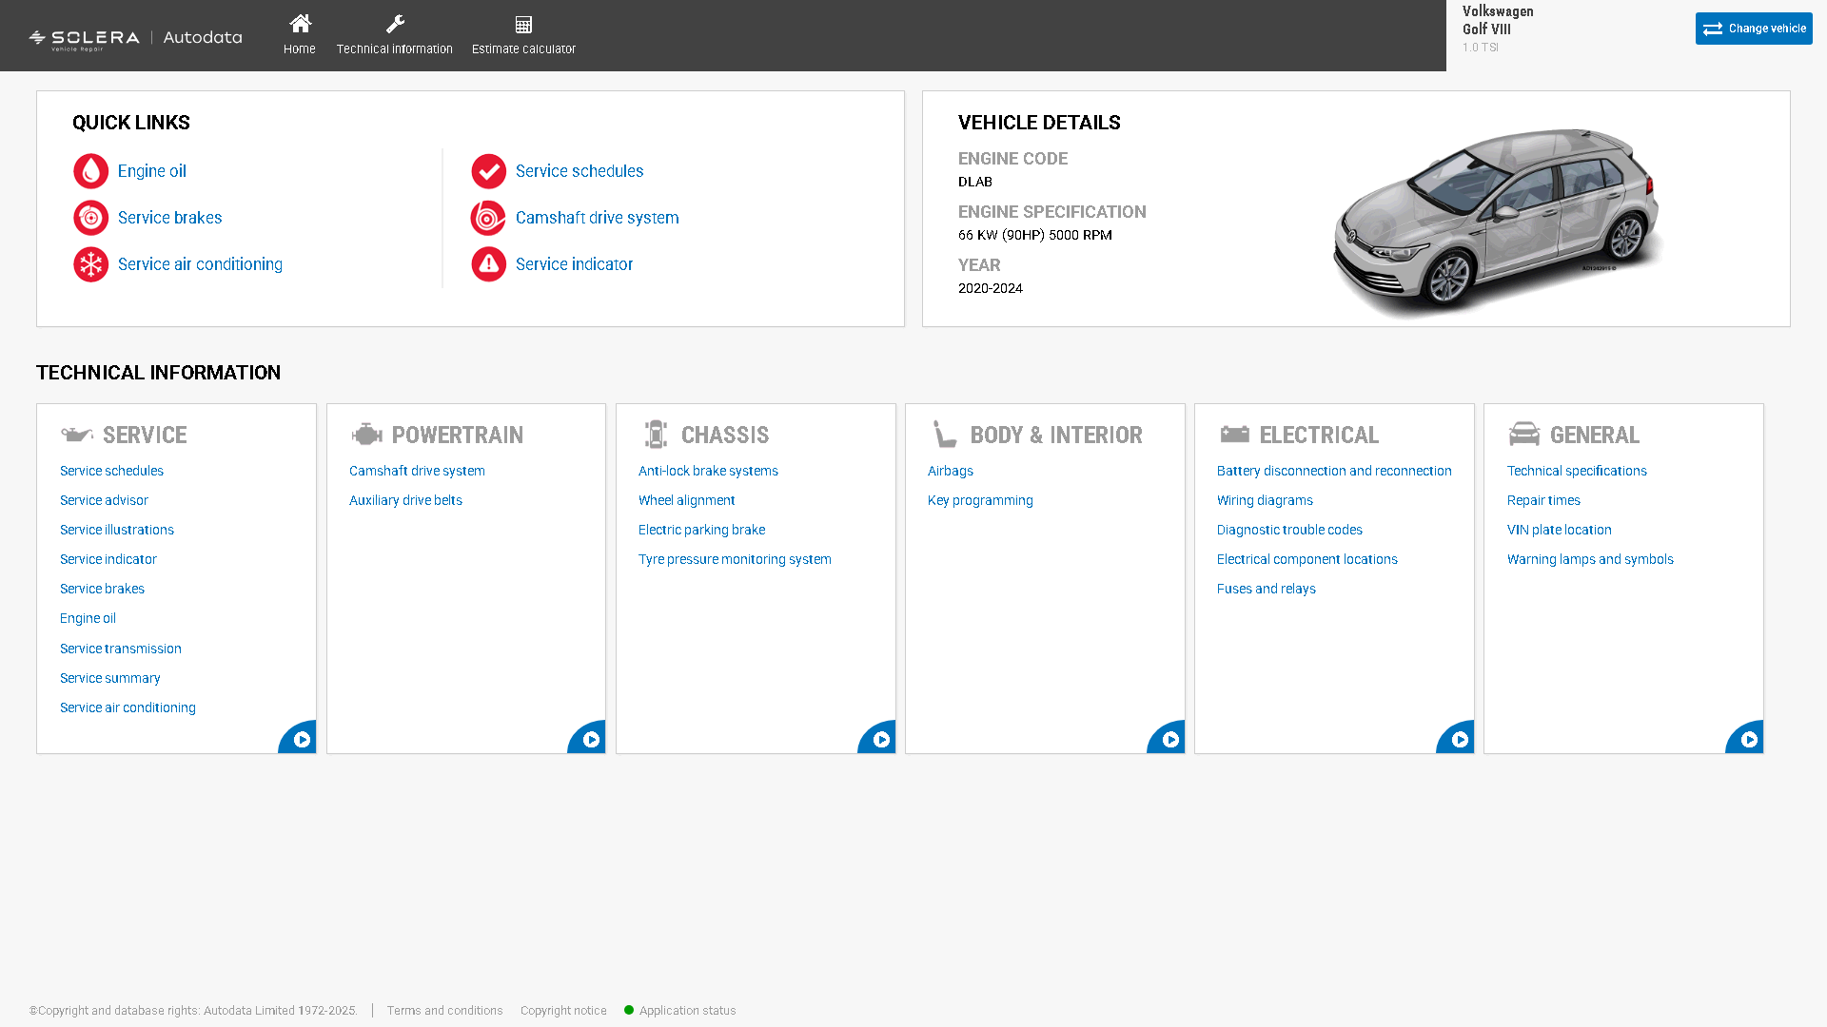The image size is (1827, 1027).
Task: Open Diagnostic trouble codes link
Action: coord(1290,530)
